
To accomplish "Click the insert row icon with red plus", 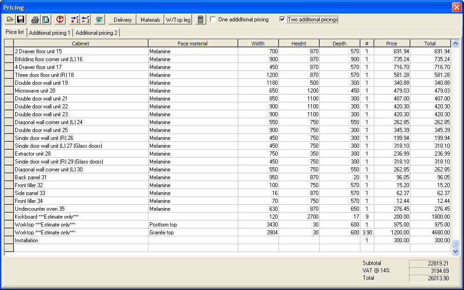I will (74, 19).
